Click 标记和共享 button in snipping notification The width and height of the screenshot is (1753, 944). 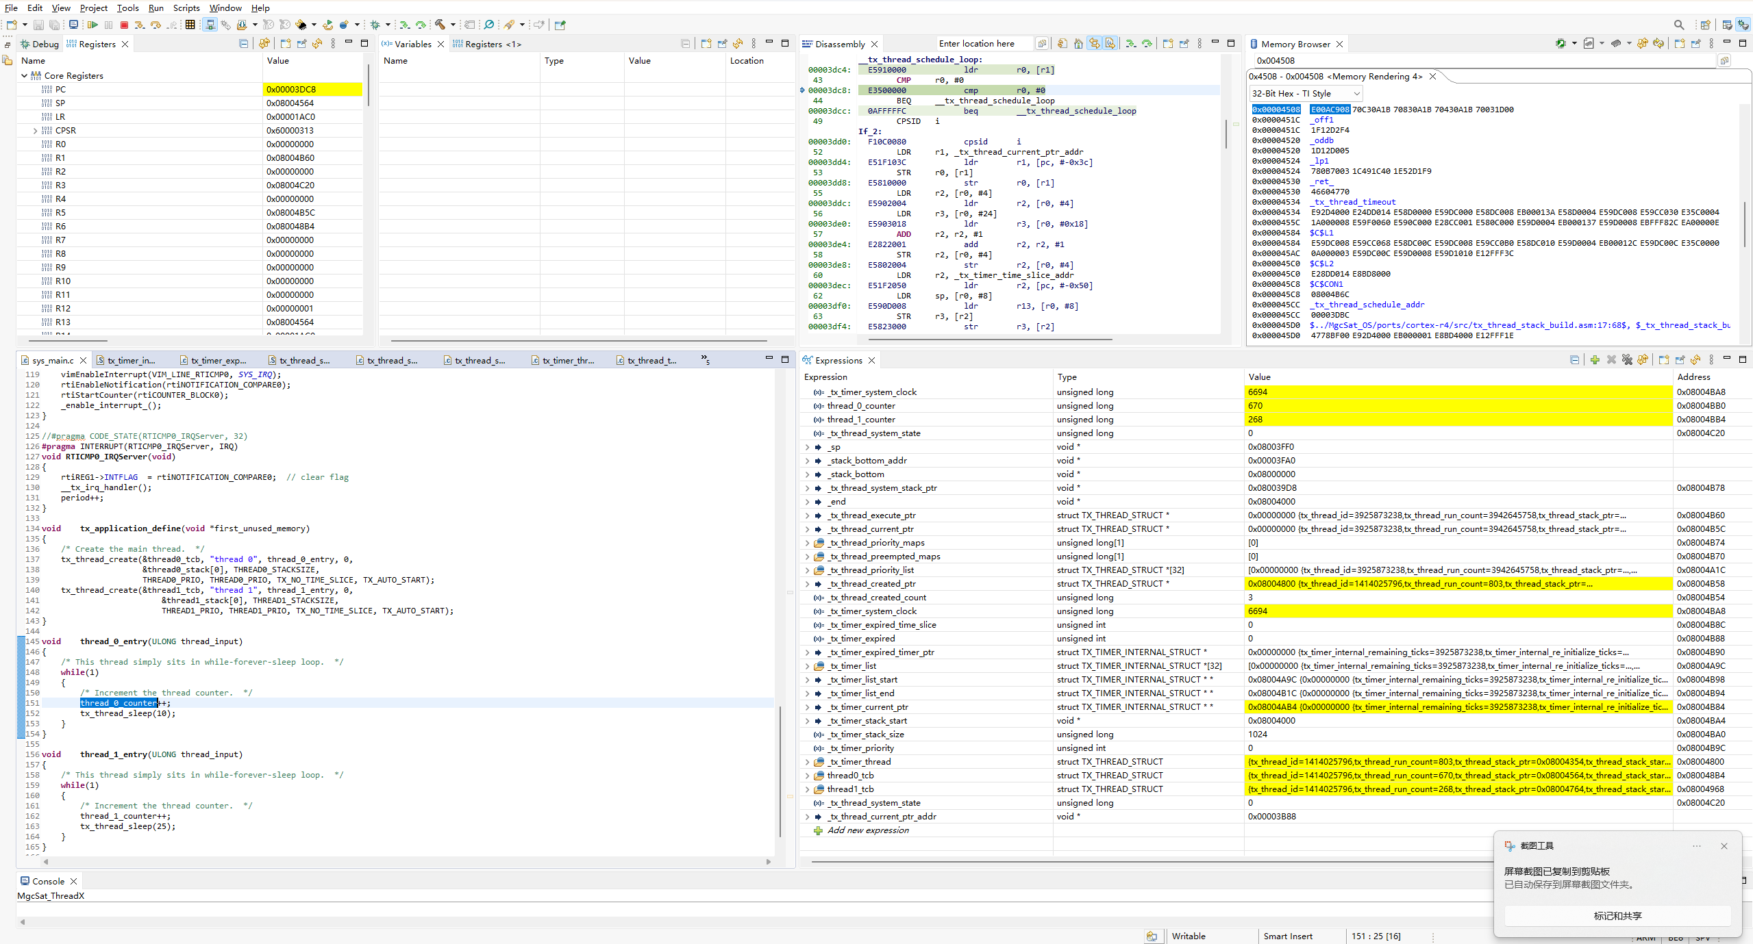pyautogui.click(x=1617, y=916)
